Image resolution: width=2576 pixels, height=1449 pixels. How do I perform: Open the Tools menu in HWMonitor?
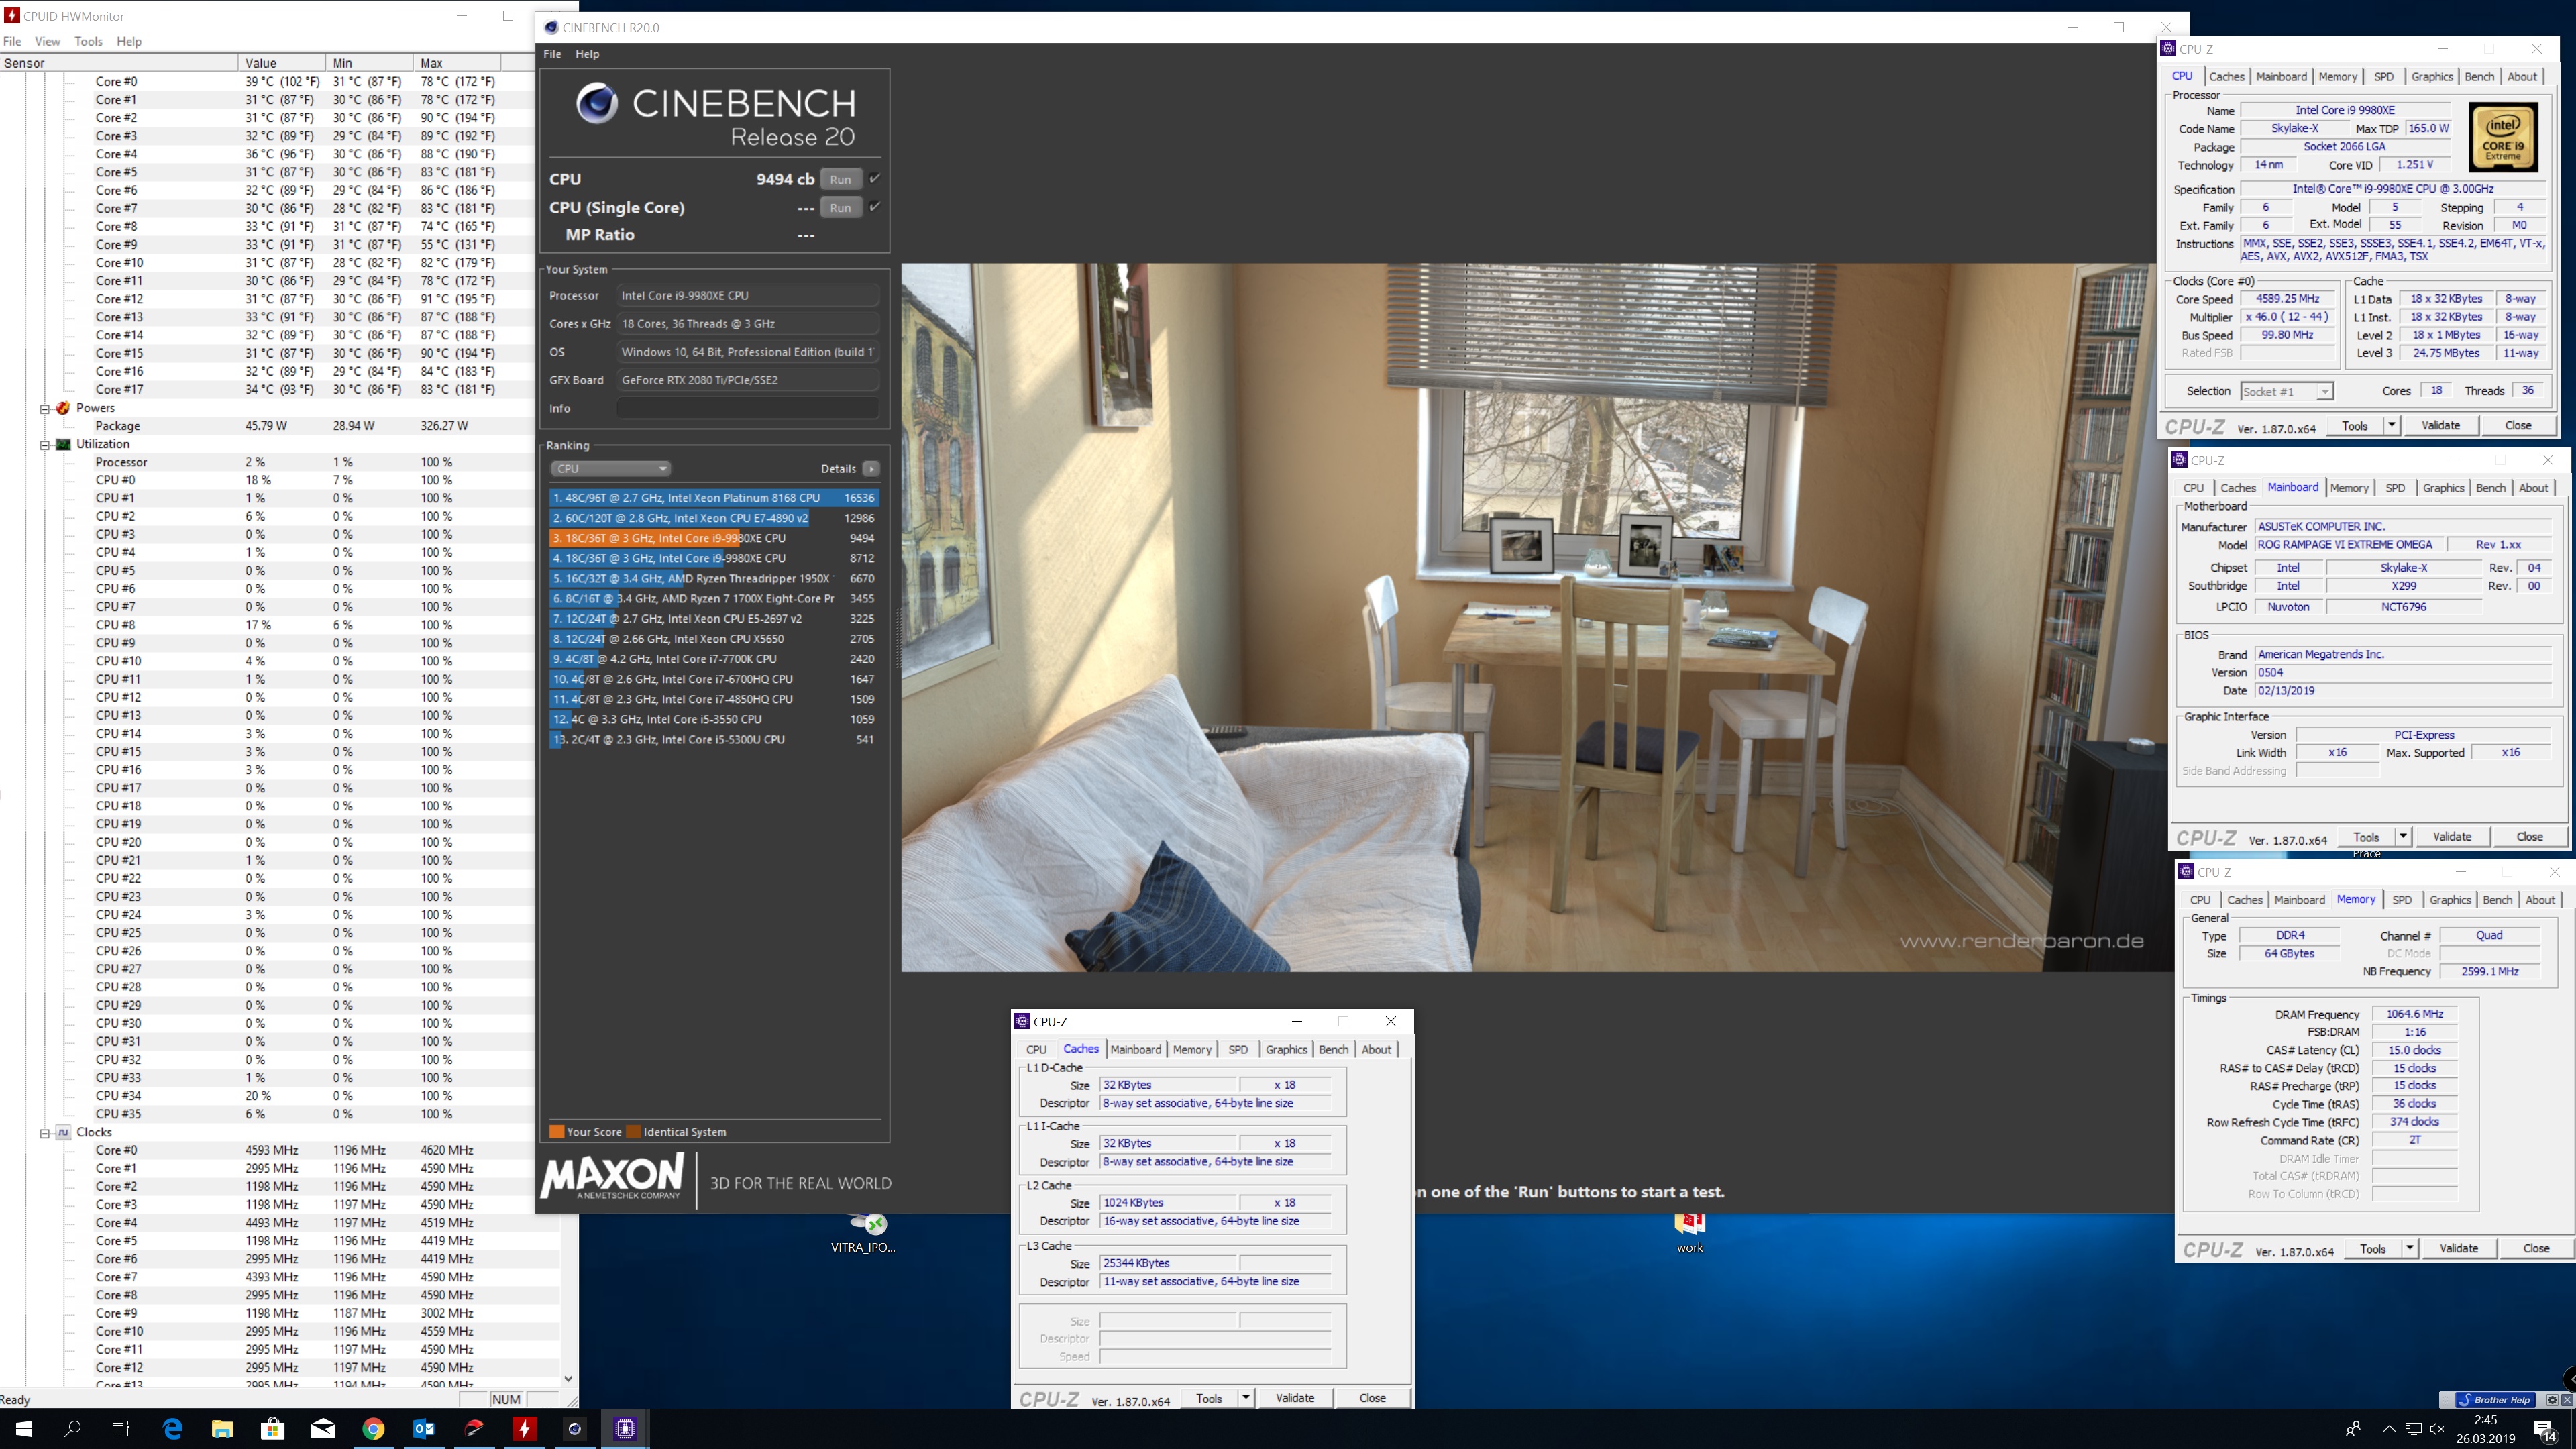click(88, 41)
